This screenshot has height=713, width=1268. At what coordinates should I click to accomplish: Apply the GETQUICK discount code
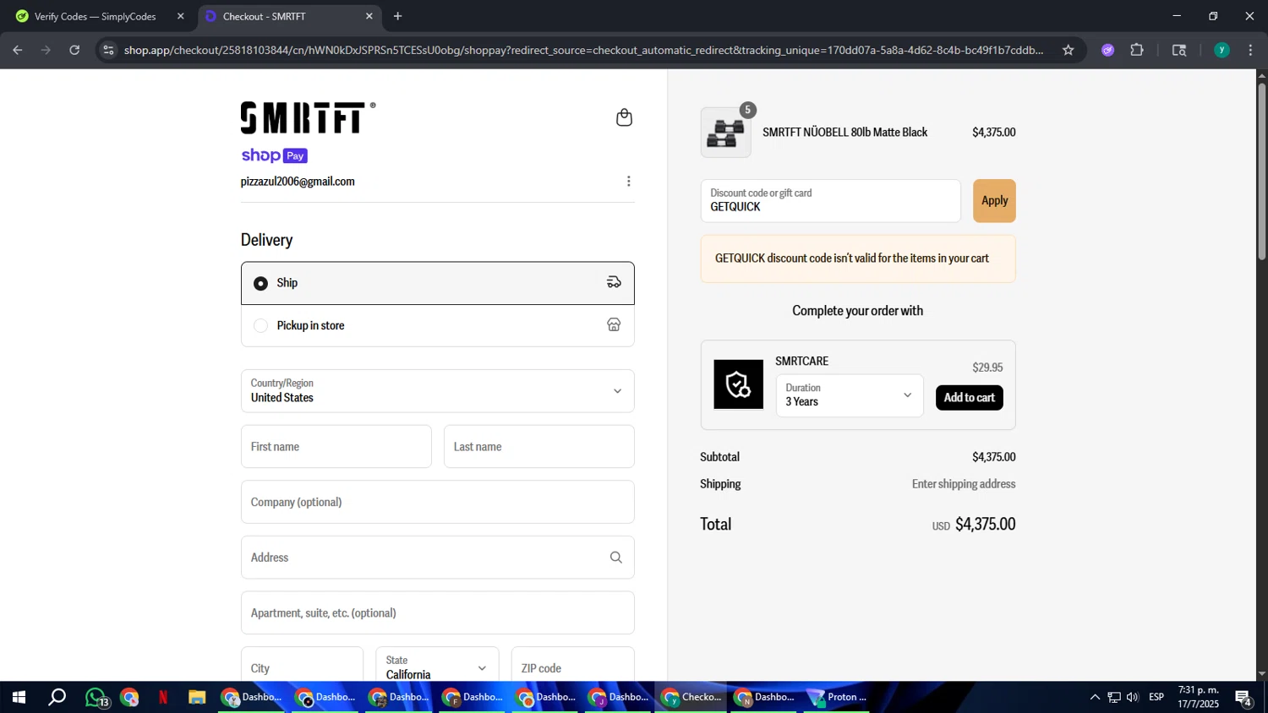click(994, 201)
